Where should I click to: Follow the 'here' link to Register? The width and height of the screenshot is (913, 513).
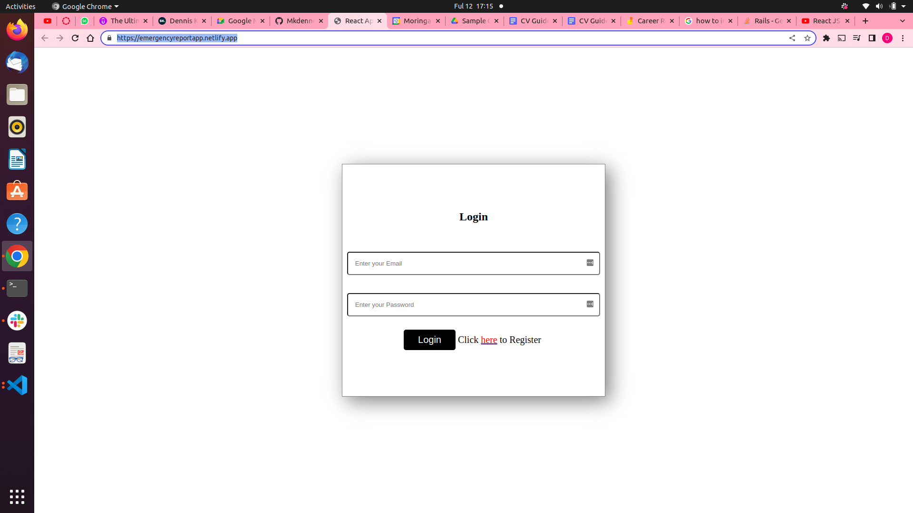pos(489,340)
